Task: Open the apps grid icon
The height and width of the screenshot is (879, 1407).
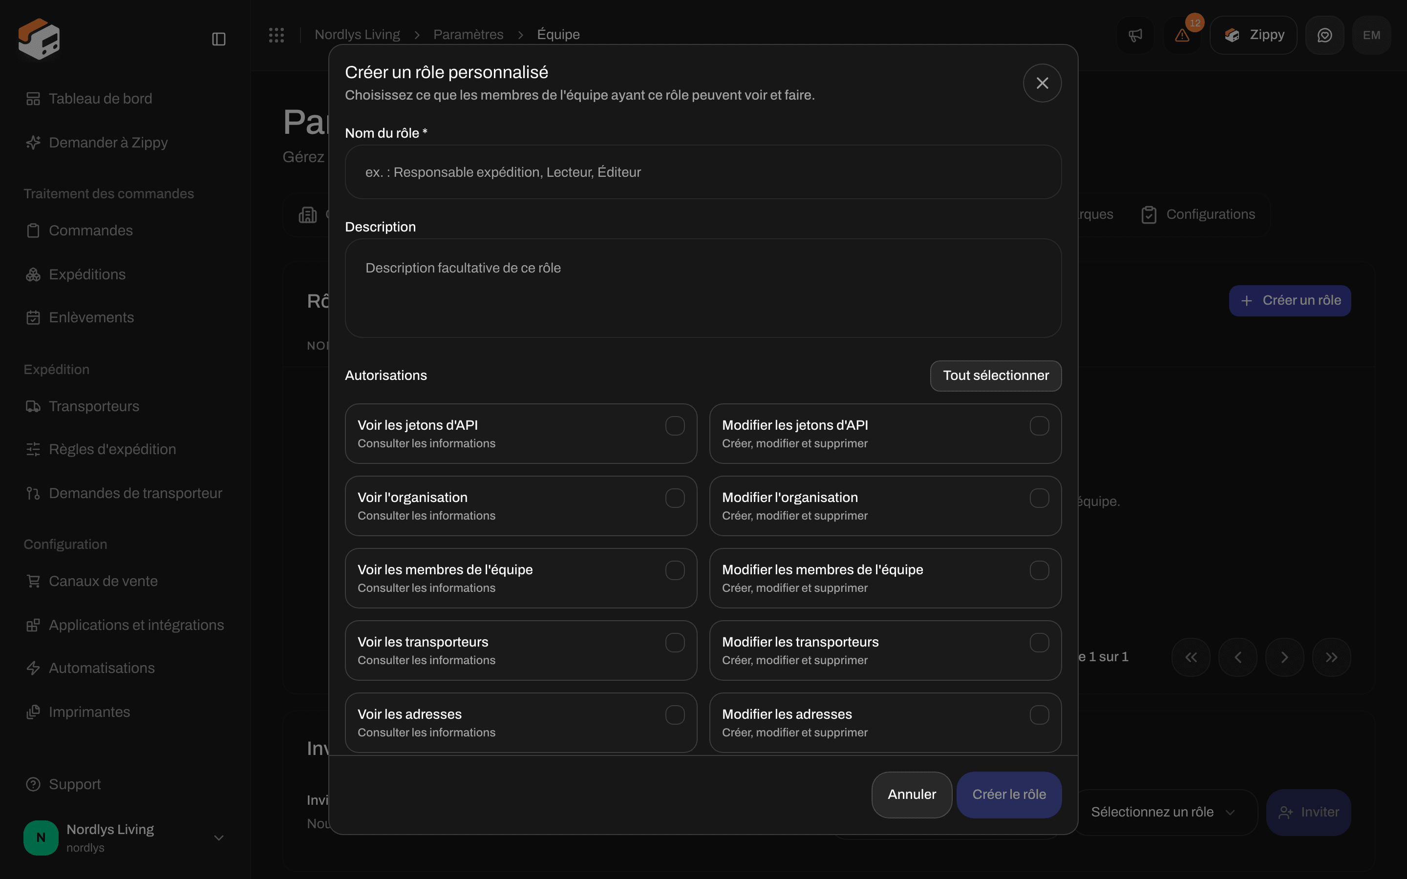Action: tap(276, 35)
